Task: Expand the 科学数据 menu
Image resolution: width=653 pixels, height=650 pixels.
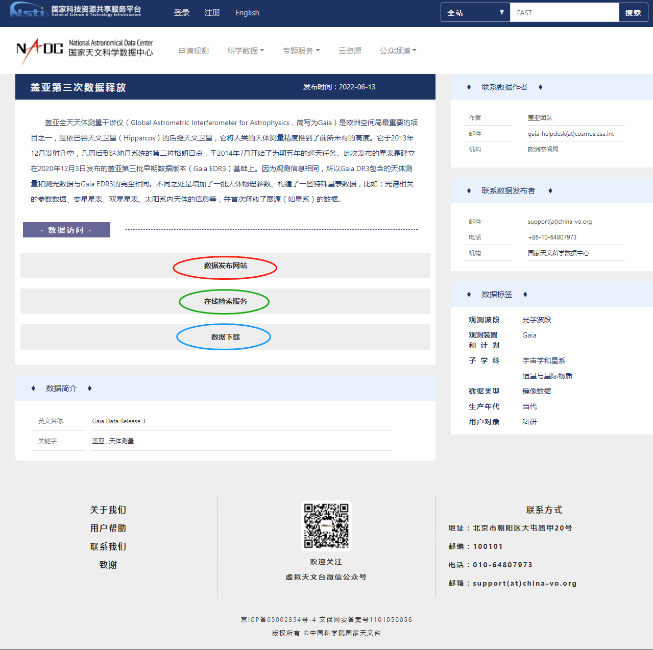Action: pos(246,51)
